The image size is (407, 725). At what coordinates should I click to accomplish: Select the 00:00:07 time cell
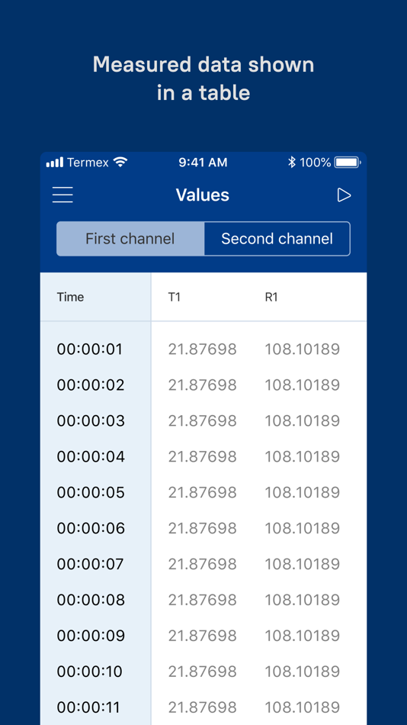point(91,564)
